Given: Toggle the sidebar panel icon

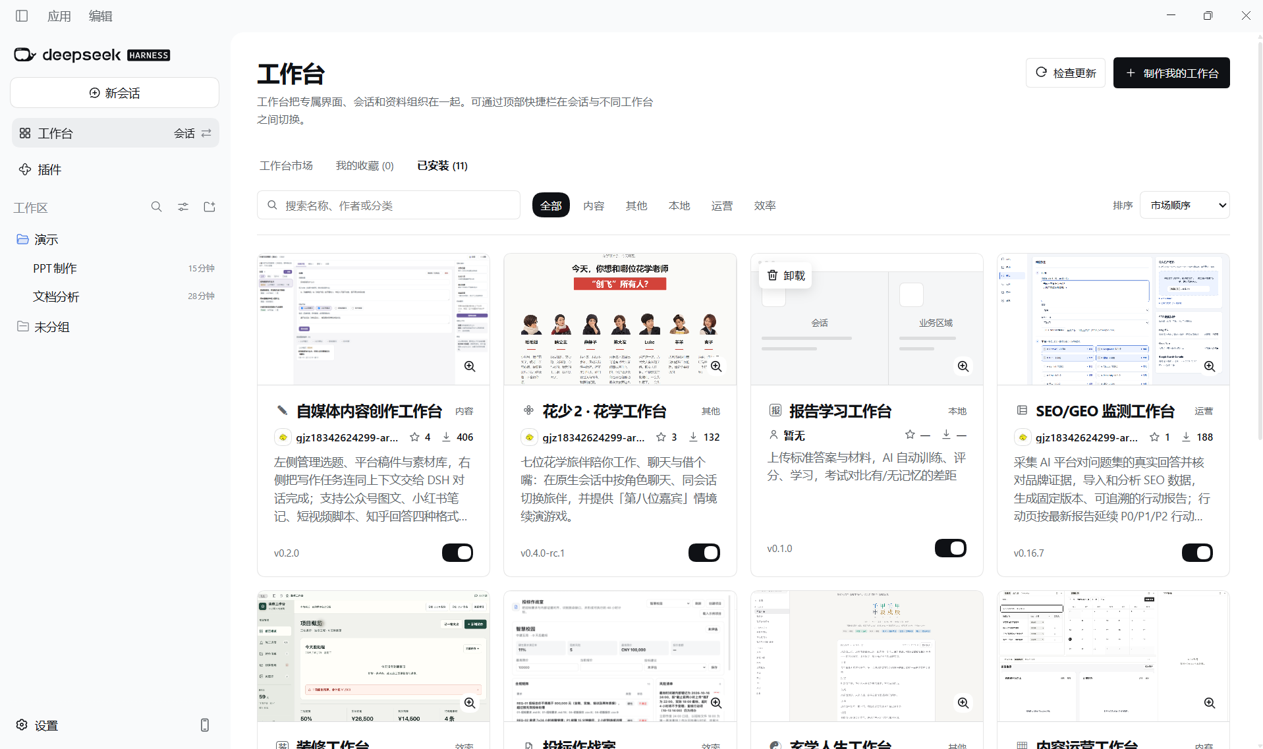Looking at the screenshot, I should point(22,16).
